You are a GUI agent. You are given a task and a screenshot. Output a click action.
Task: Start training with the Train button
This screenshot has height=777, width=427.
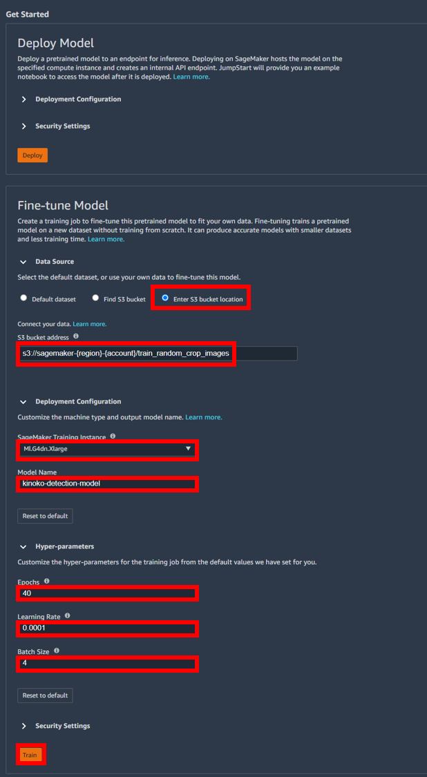coord(30,755)
